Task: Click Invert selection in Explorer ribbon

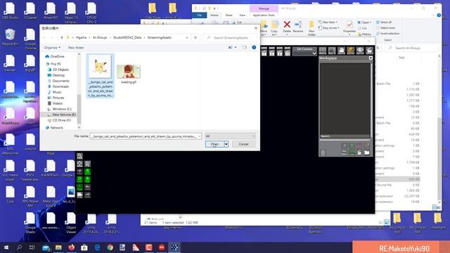Action: click(387, 33)
